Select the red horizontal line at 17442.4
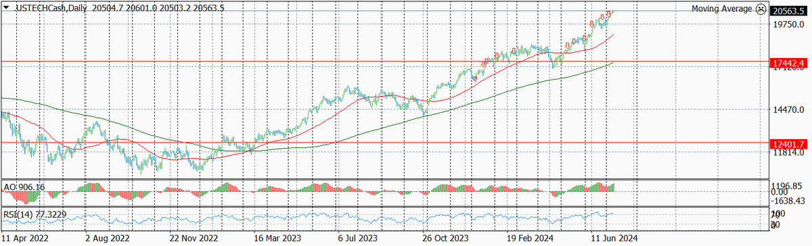The height and width of the screenshot is (246, 812). 384,62
